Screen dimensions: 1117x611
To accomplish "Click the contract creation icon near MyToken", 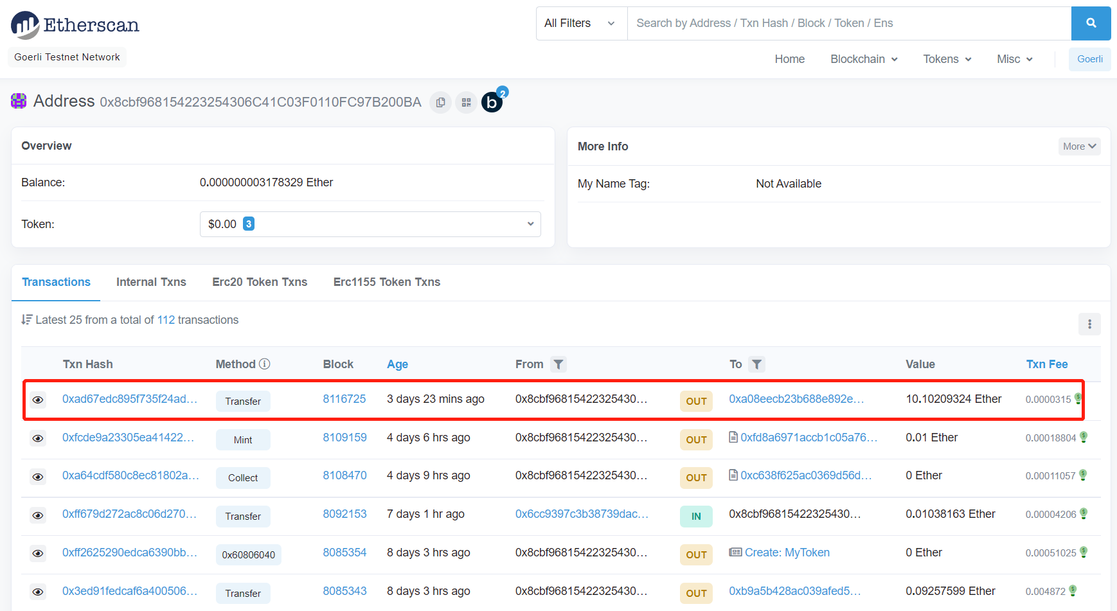I will click(735, 552).
